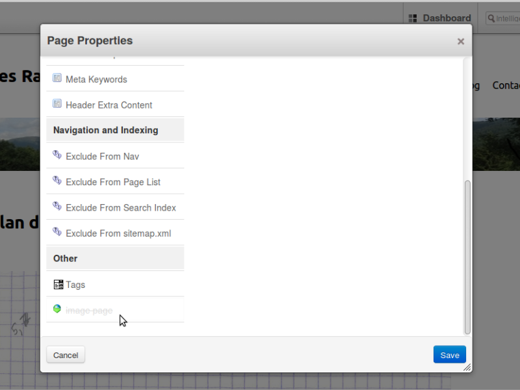Click the dialog resize grip corner

pos(467,367)
